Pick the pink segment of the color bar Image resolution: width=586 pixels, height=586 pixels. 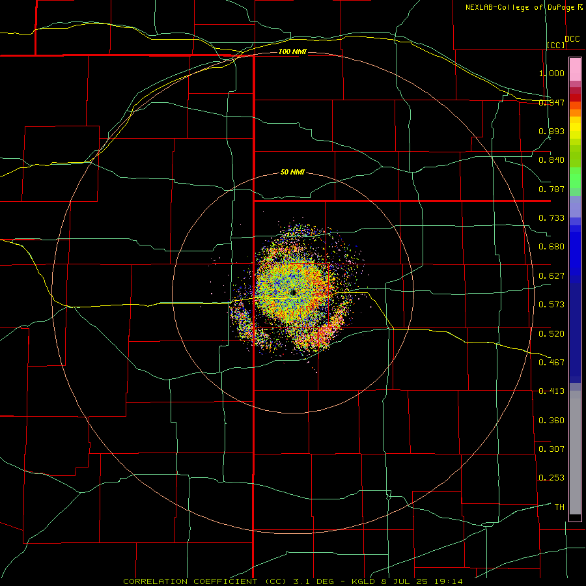click(x=575, y=70)
